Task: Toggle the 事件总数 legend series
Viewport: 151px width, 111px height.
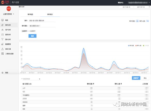Action: pyautogui.click(x=131, y=45)
